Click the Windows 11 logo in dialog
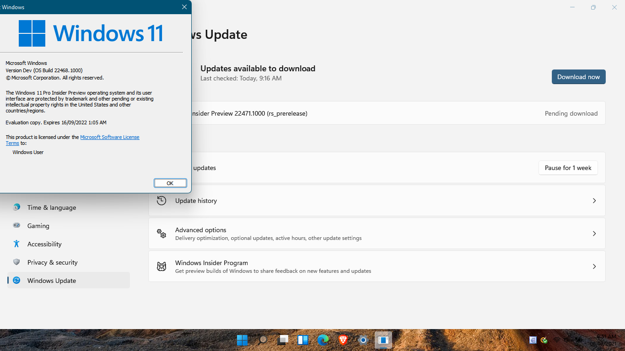Screen dimensions: 625x351 pyautogui.click(x=91, y=33)
